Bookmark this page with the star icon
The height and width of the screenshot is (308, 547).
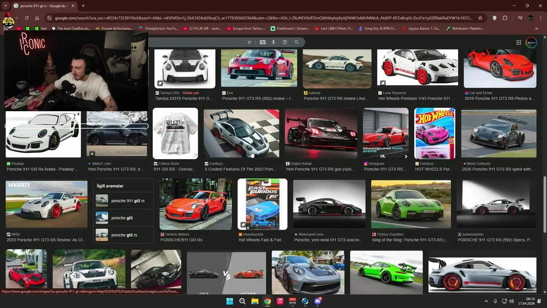[x=480, y=18]
